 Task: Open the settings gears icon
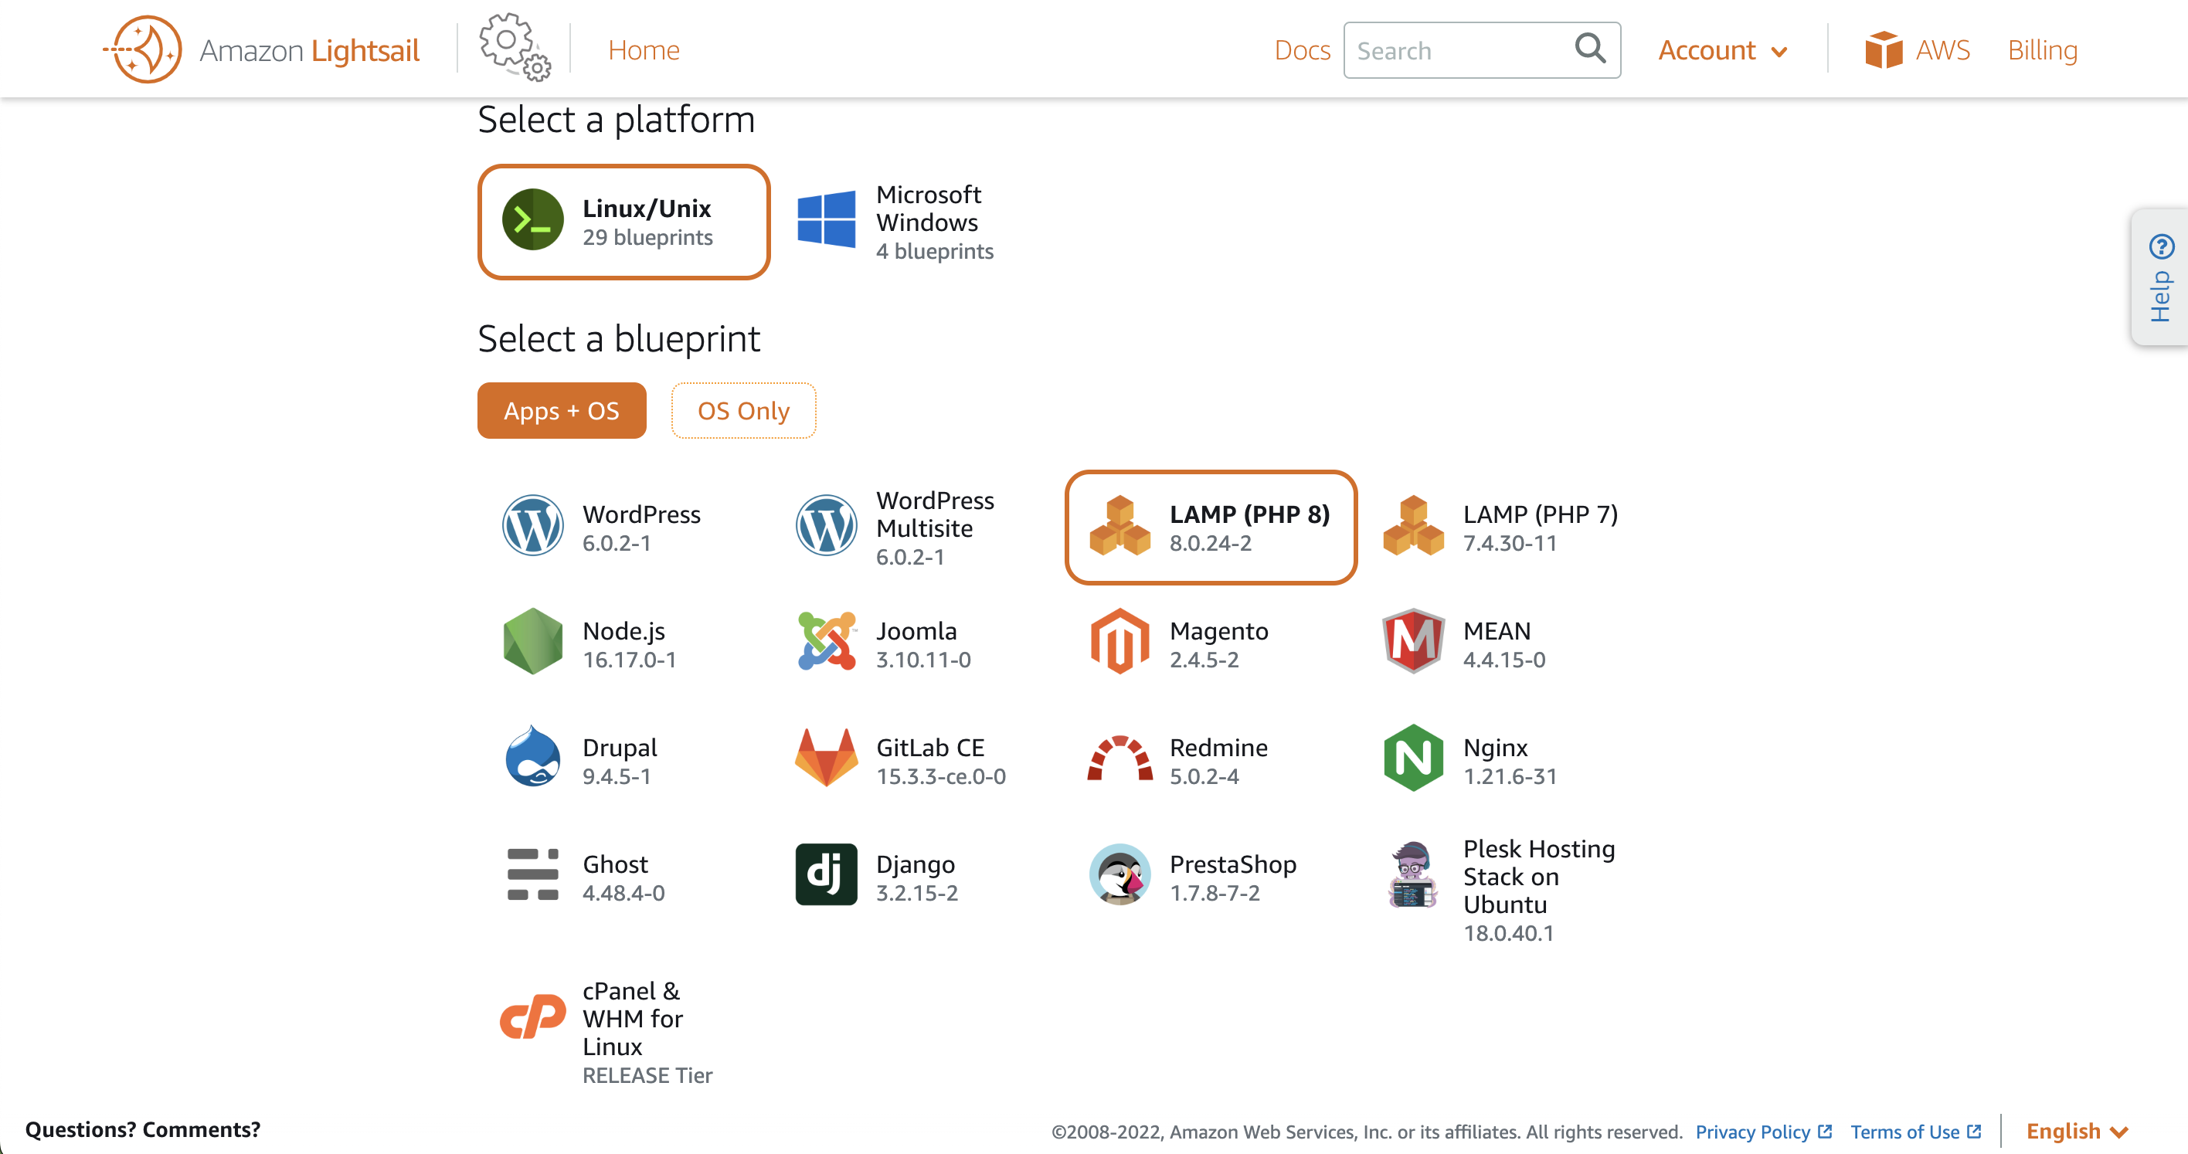point(515,48)
